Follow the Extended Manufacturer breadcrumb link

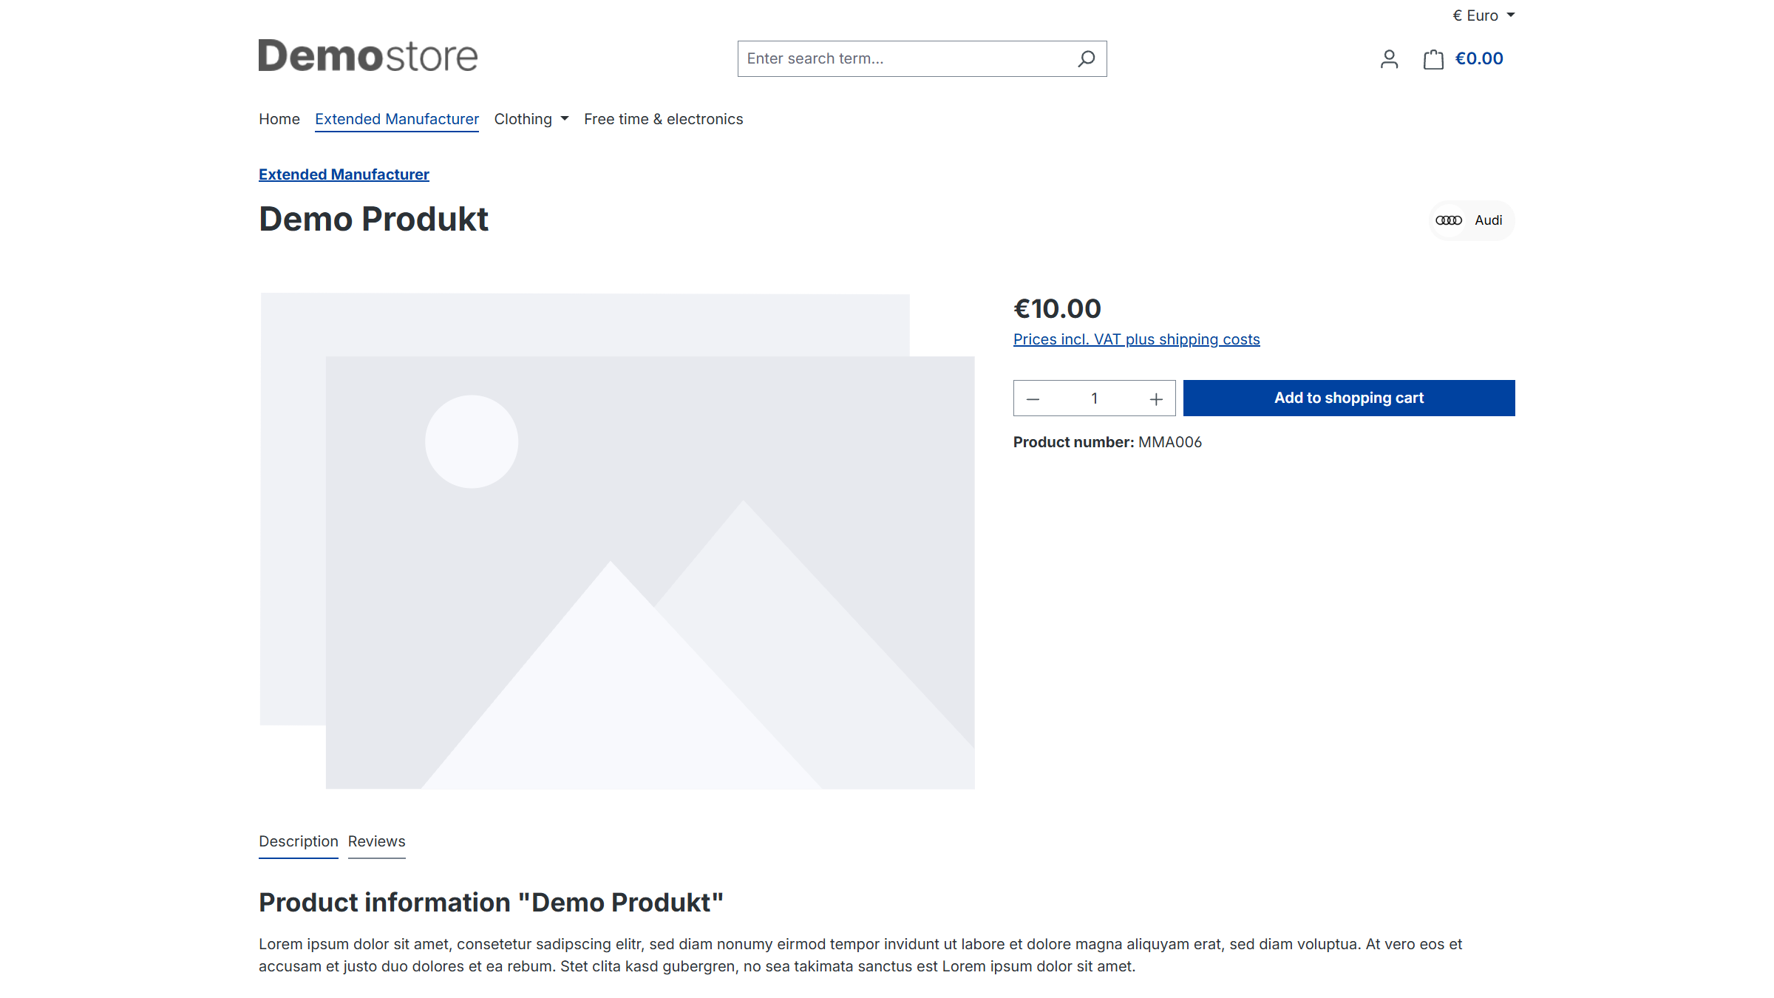click(x=344, y=174)
